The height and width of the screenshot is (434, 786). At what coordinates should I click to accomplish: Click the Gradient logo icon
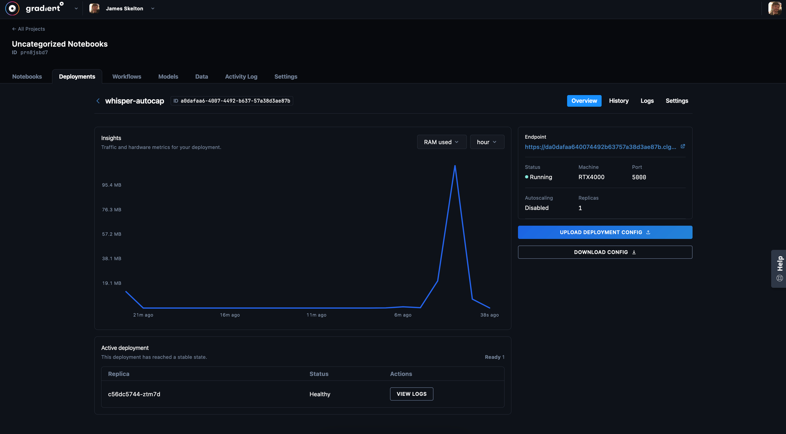[12, 8]
